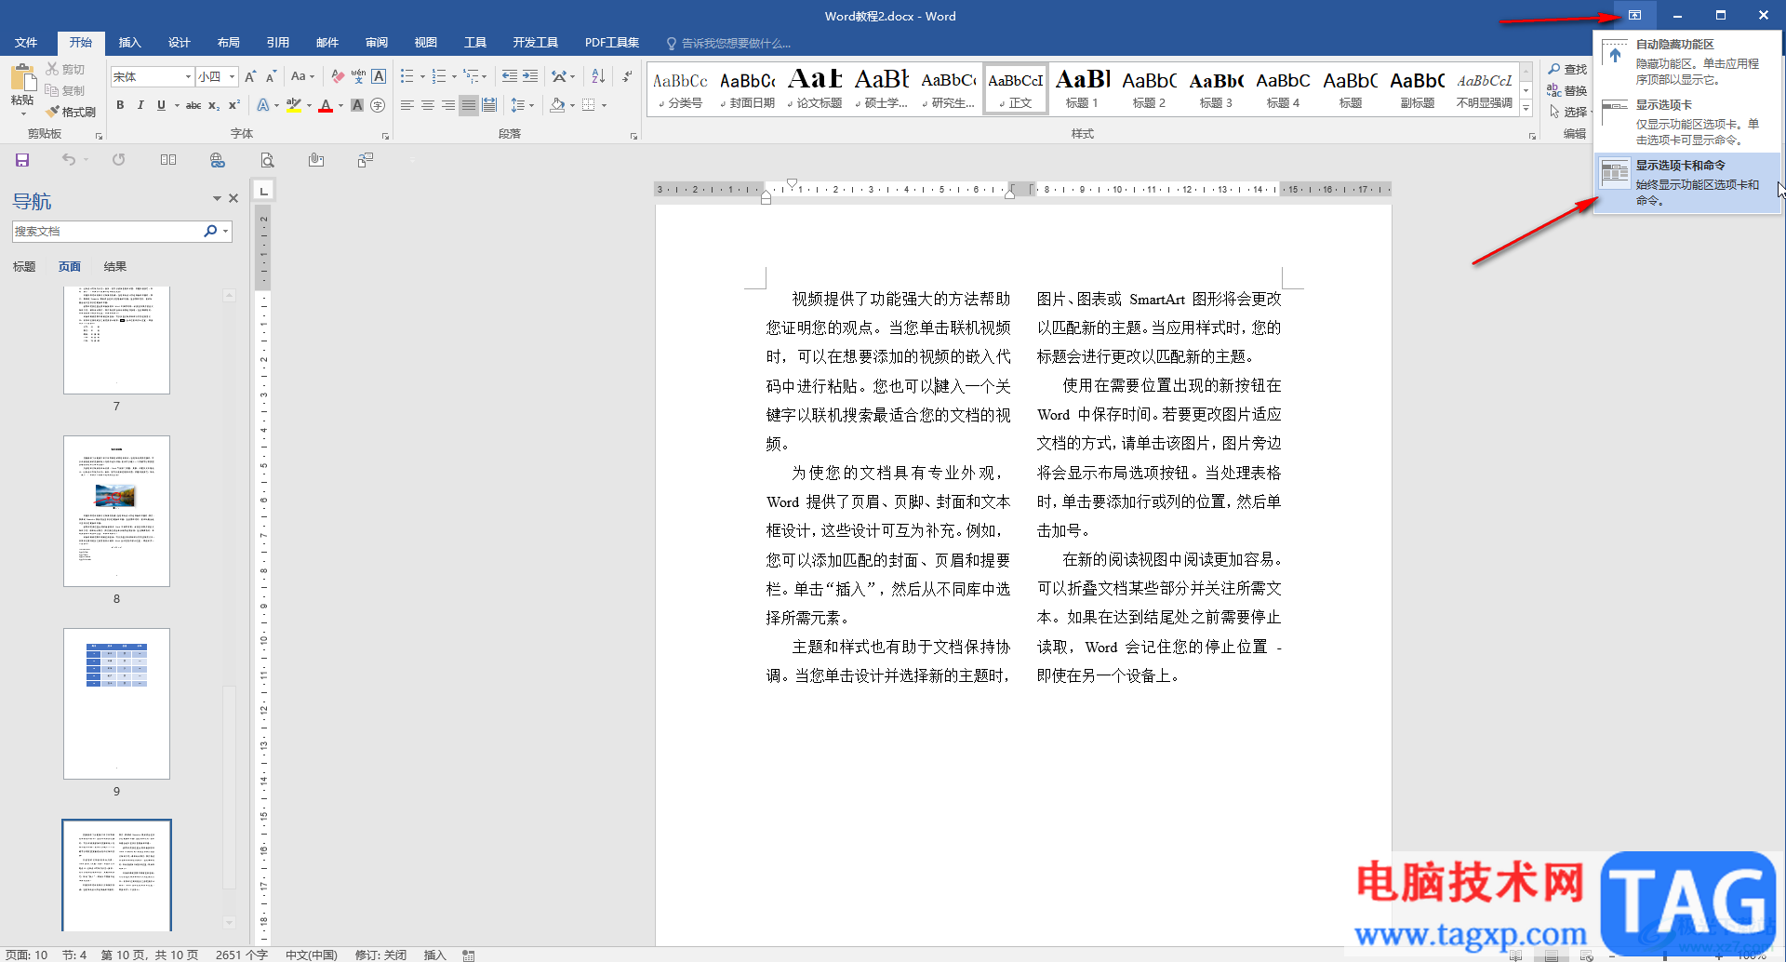Image resolution: width=1786 pixels, height=962 pixels.
Task: Click the 查找 find button
Action: point(1567,70)
